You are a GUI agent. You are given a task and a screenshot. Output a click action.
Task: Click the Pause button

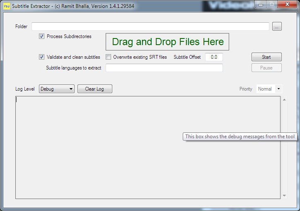266,68
